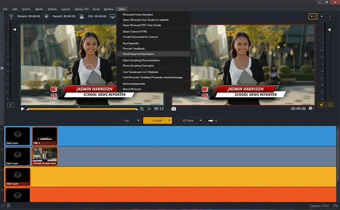Toggle the headphones monitor button

(x=330, y=105)
